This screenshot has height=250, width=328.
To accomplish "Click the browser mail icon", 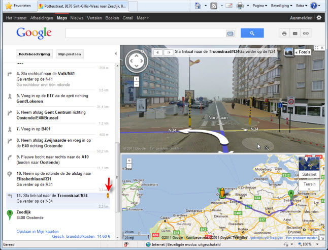I will point(229,6).
